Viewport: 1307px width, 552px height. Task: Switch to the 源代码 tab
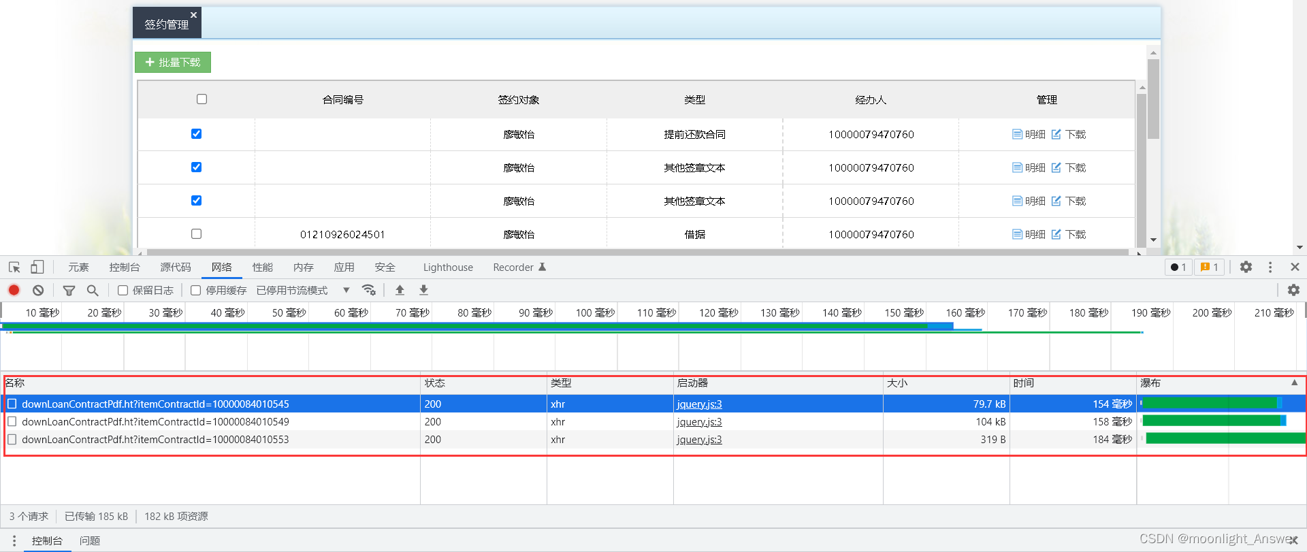[x=176, y=267]
